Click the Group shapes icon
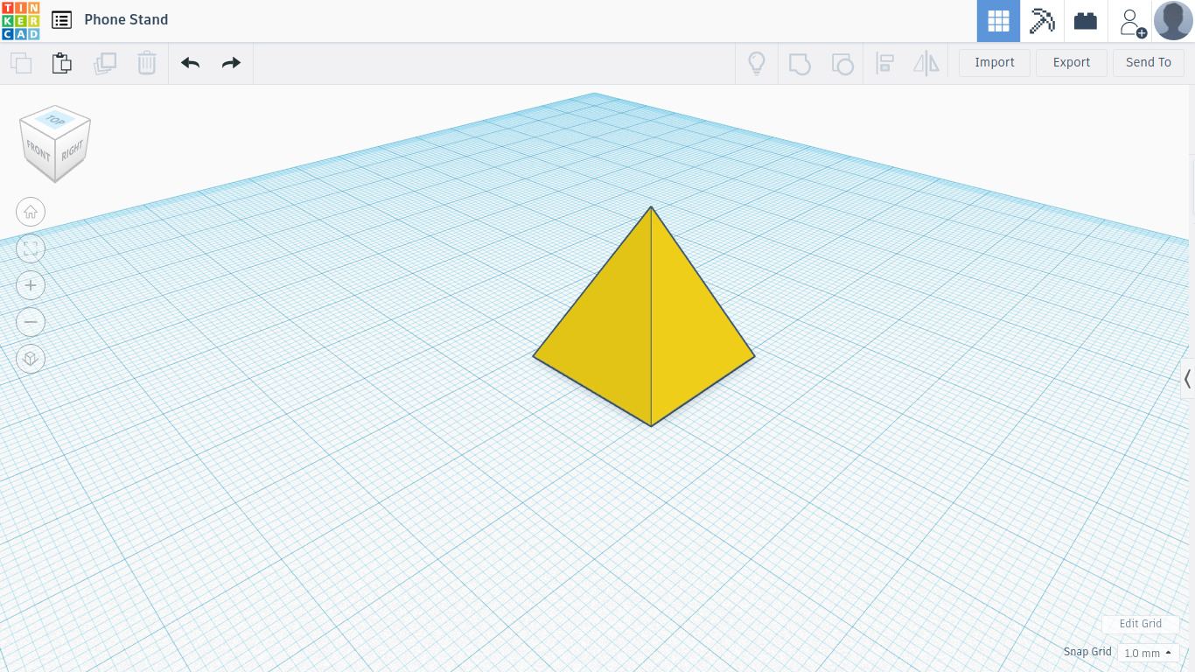Image resolution: width=1195 pixels, height=672 pixels. pyautogui.click(x=800, y=63)
